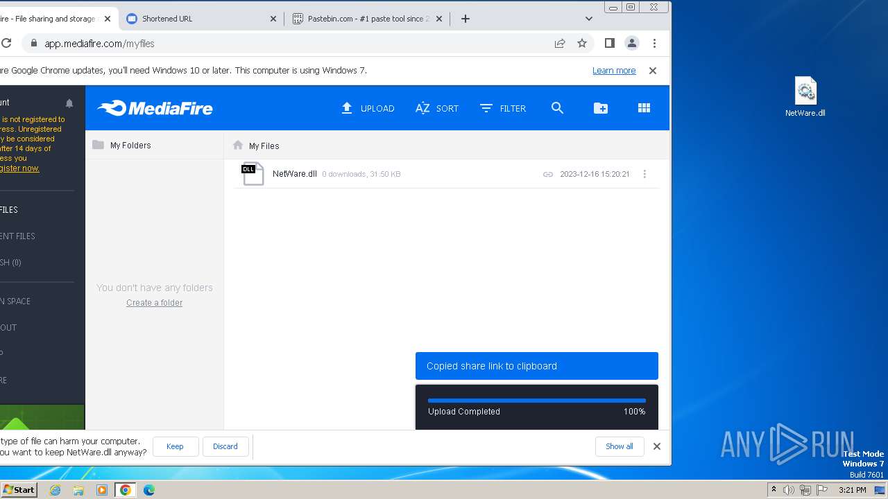The width and height of the screenshot is (888, 499).
Task: Click the volume speaker tray icon
Action: click(789, 490)
